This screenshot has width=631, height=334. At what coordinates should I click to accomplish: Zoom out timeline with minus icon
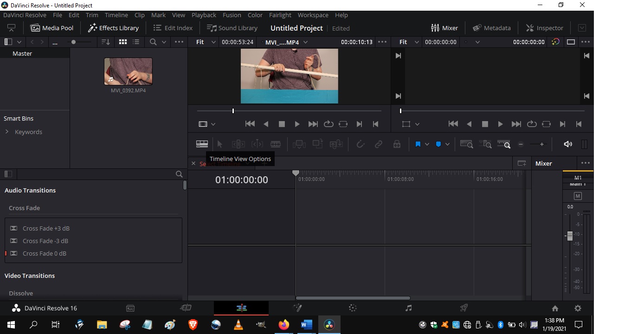coord(521,144)
